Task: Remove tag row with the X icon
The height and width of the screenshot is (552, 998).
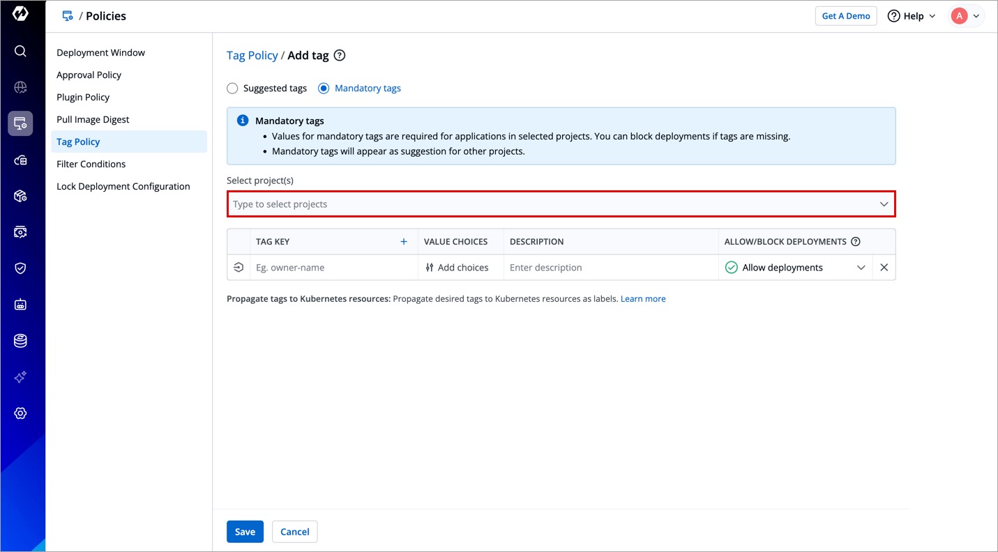Action: [884, 268]
